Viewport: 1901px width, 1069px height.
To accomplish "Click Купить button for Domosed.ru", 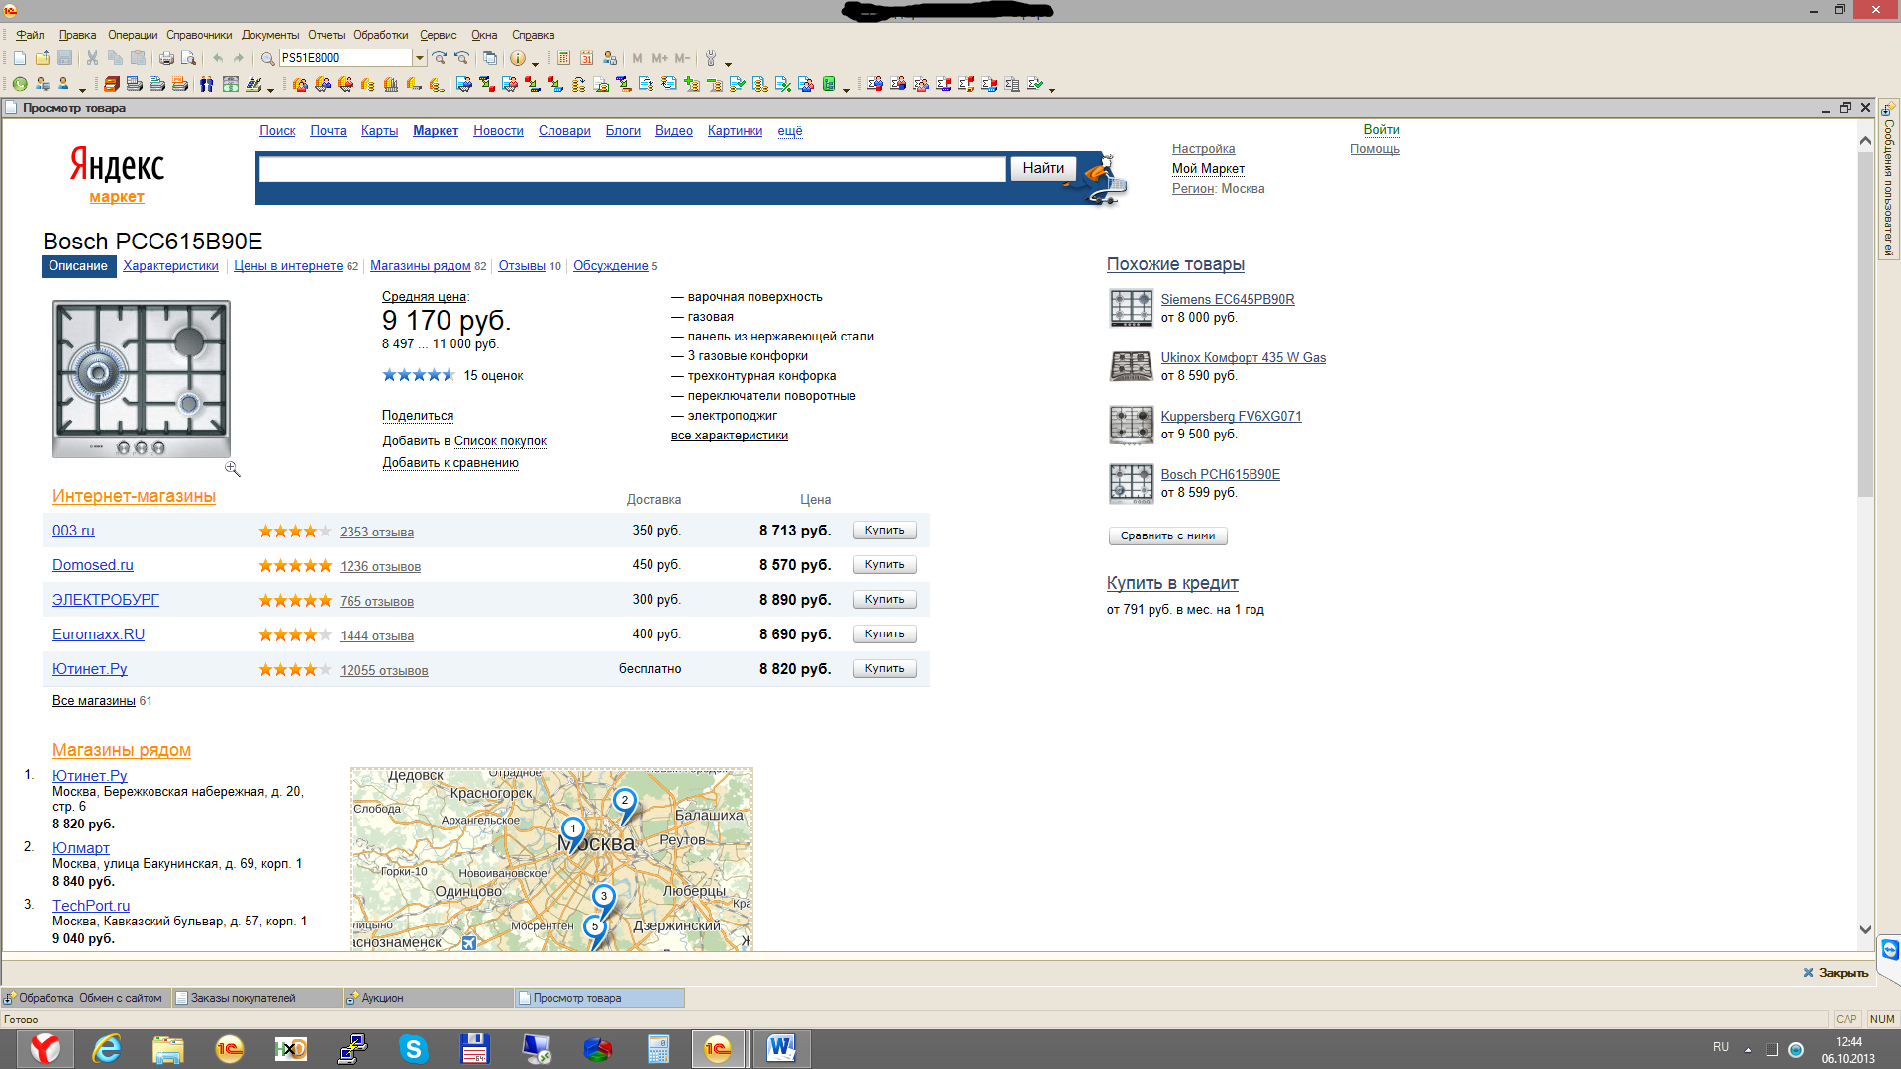I will coord(884,565).
